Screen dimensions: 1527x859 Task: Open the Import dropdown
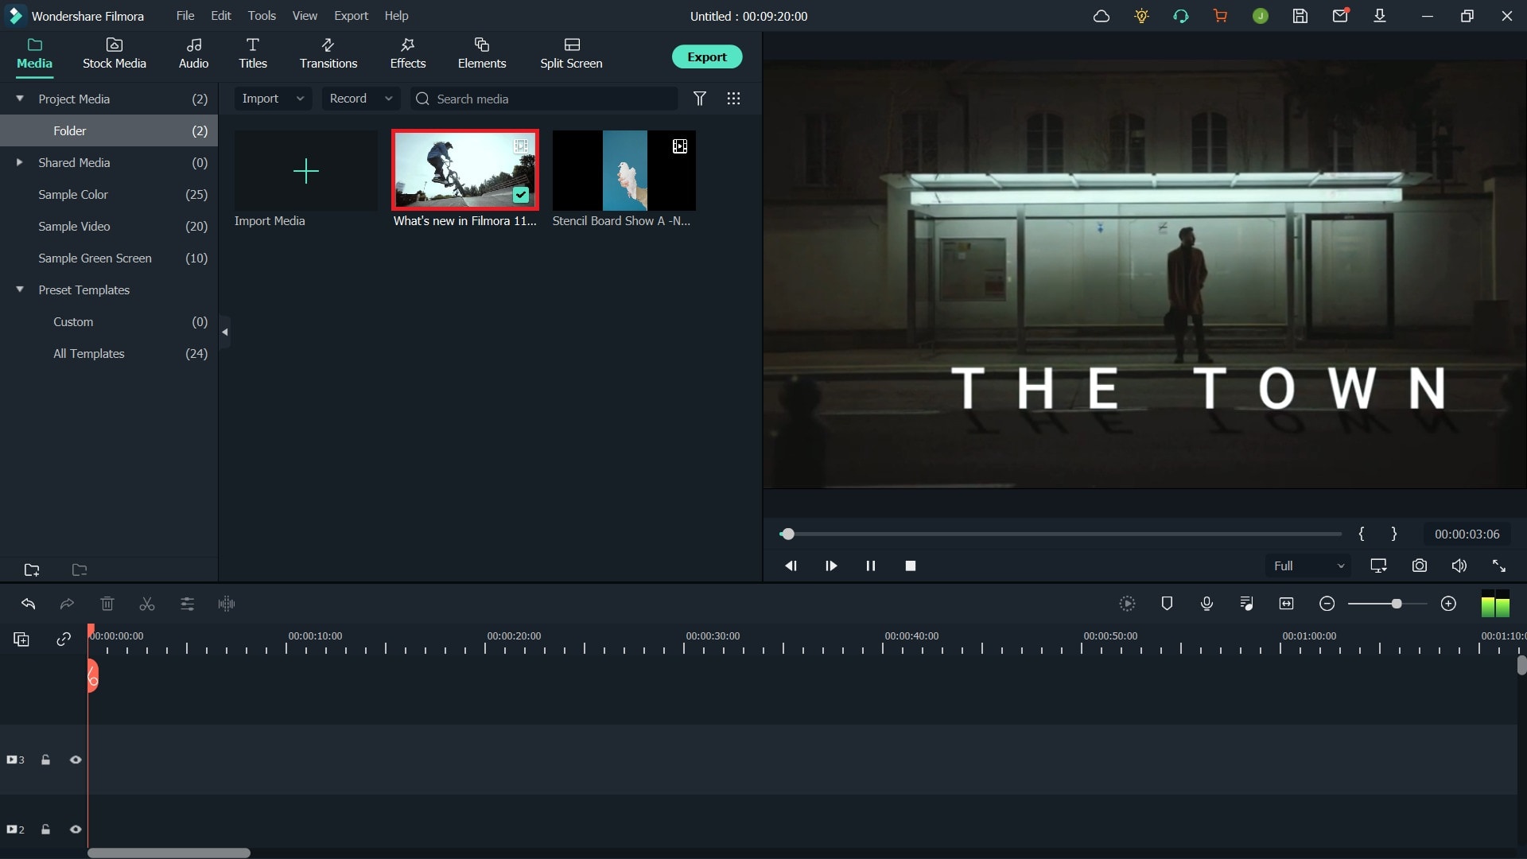coord(273,99)
